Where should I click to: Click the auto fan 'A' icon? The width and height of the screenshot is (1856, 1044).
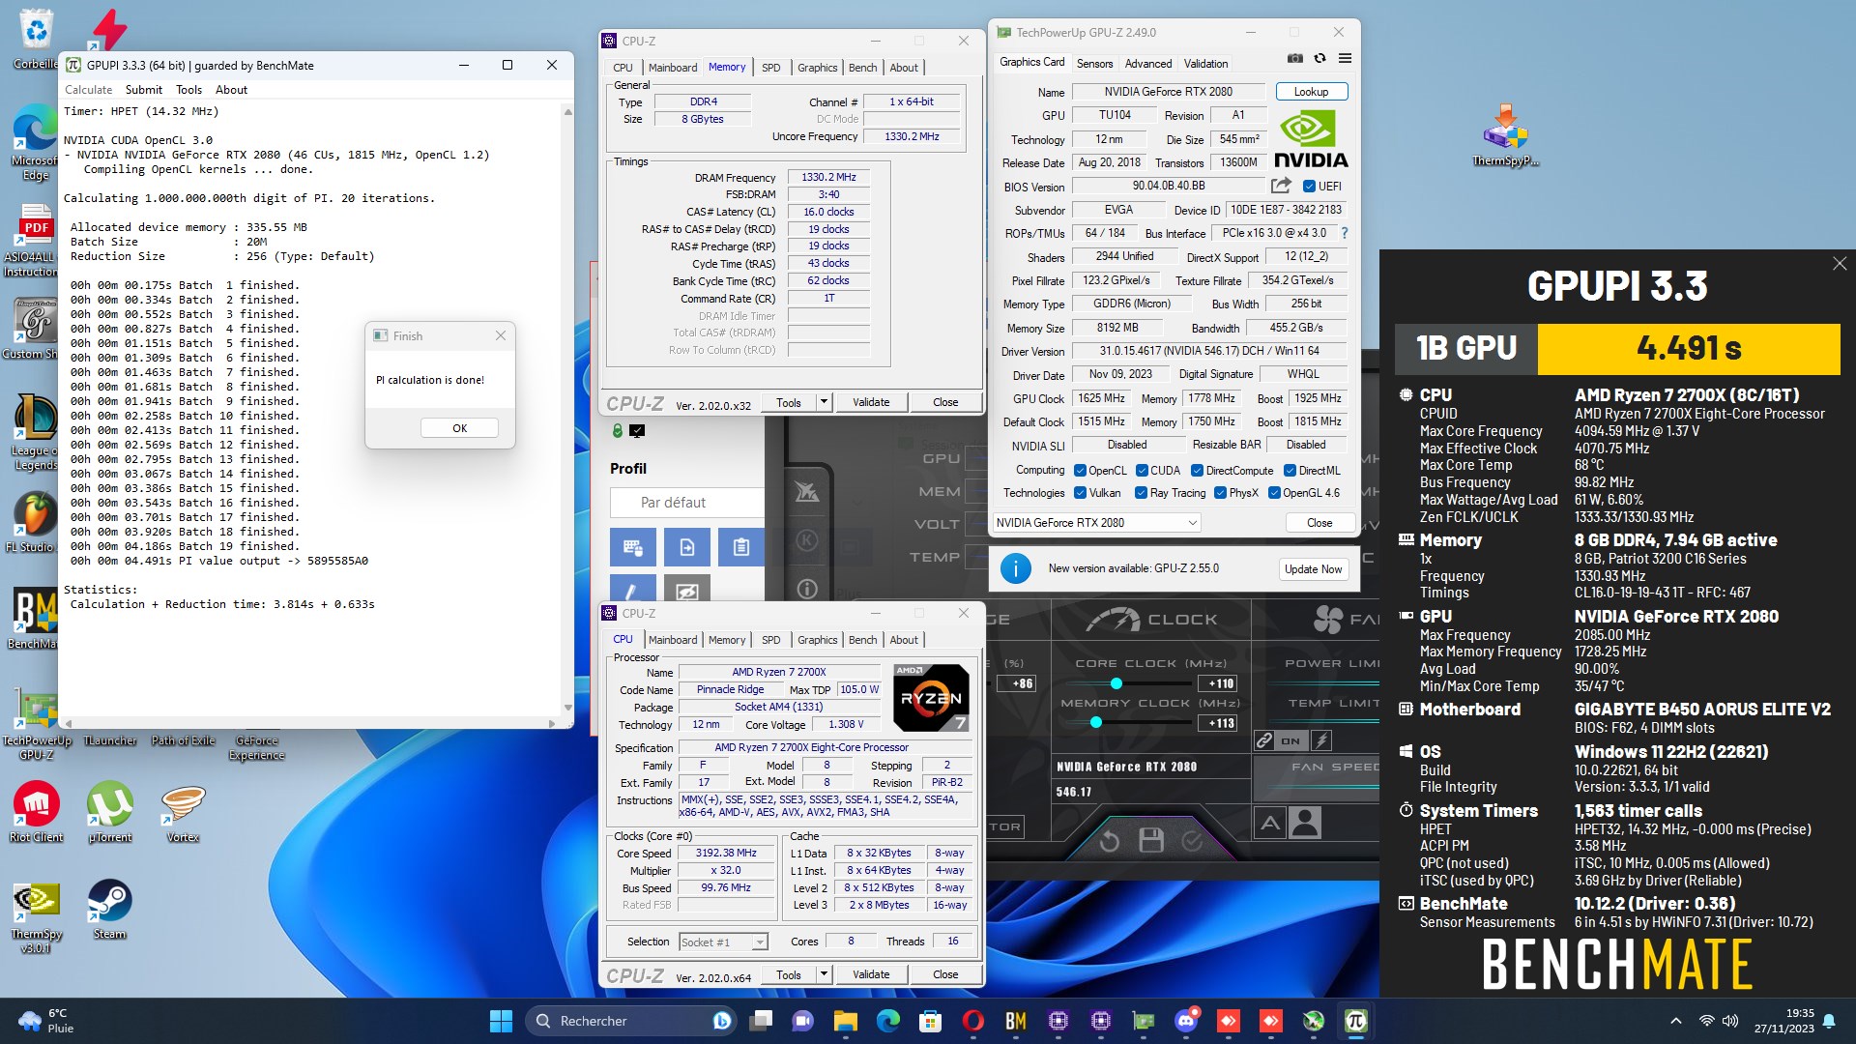point(1270,823)
